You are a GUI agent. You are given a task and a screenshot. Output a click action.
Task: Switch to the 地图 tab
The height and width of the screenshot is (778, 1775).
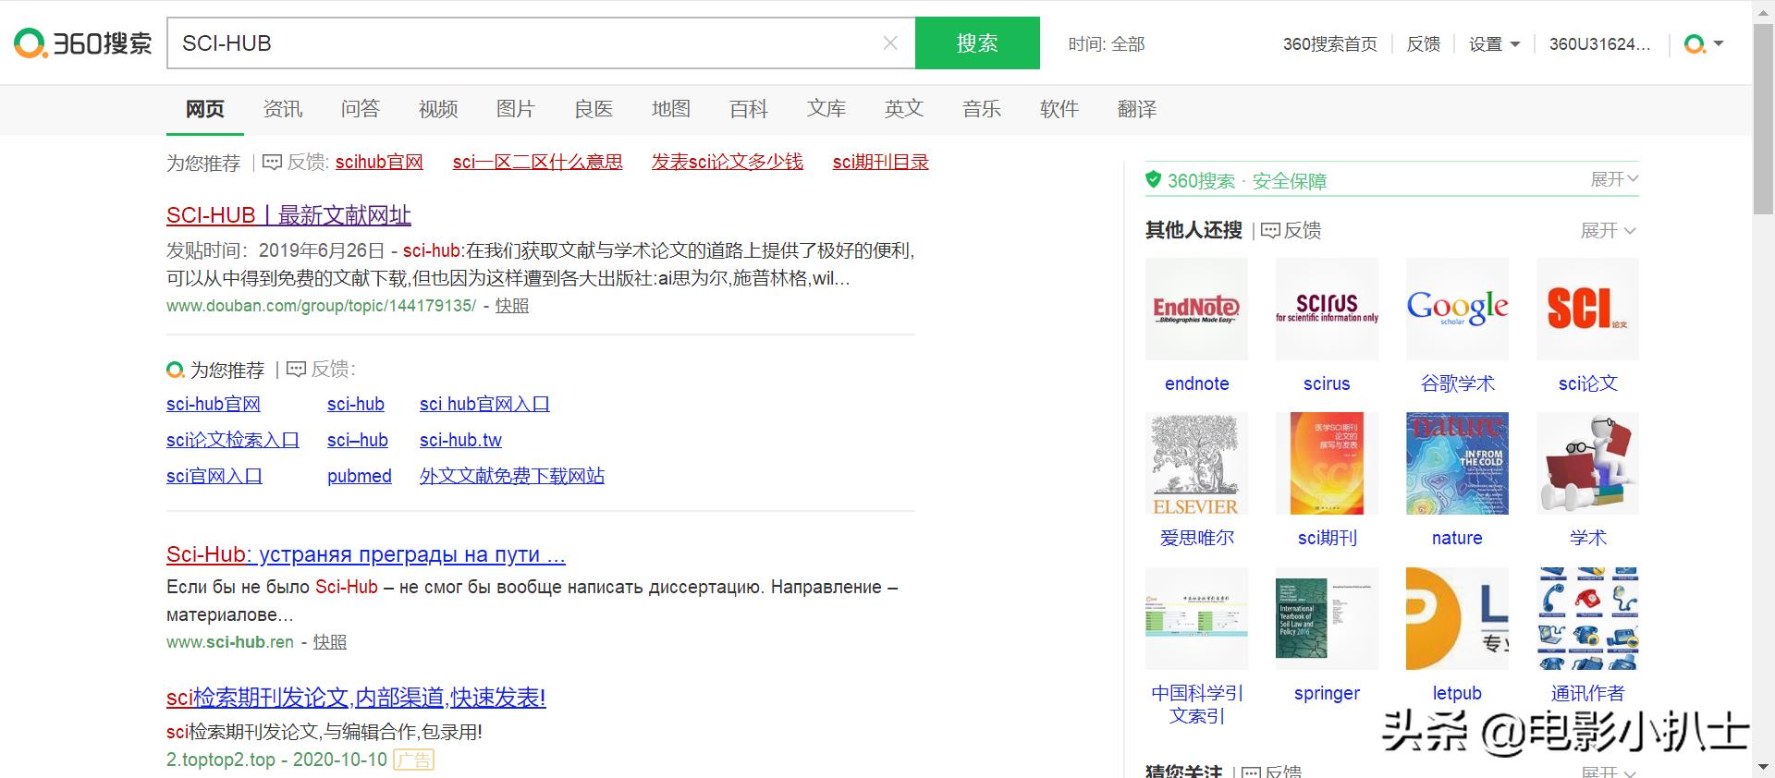point(671,109)
